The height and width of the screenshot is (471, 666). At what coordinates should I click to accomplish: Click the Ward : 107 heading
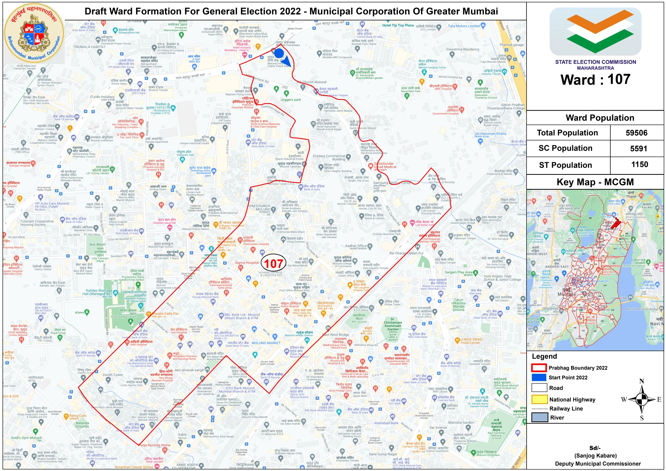(x=595, y=80)
